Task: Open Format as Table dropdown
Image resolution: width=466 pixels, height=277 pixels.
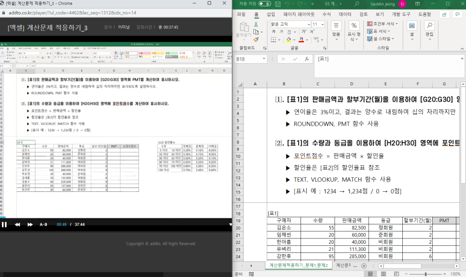Action: (379, 31)
